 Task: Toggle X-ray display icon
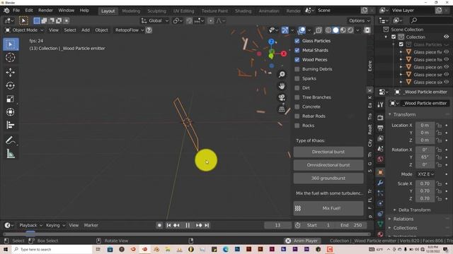[x=319, y=30]
